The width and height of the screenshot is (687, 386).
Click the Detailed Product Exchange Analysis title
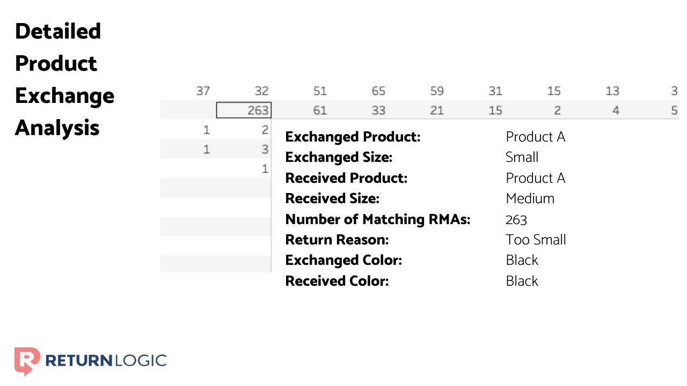[x=64, y=79]
